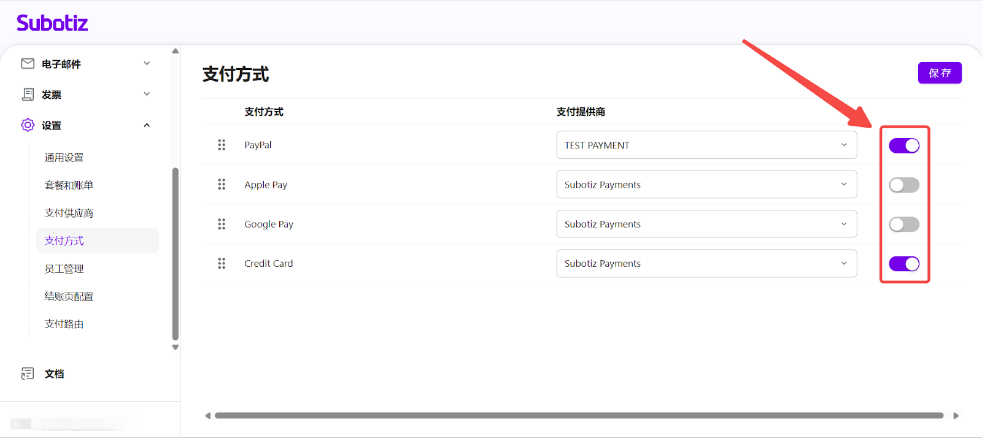Click the drag handle for PayPal row
The height and width of the screenshot is (438, 982).
(x=222, y=145)
